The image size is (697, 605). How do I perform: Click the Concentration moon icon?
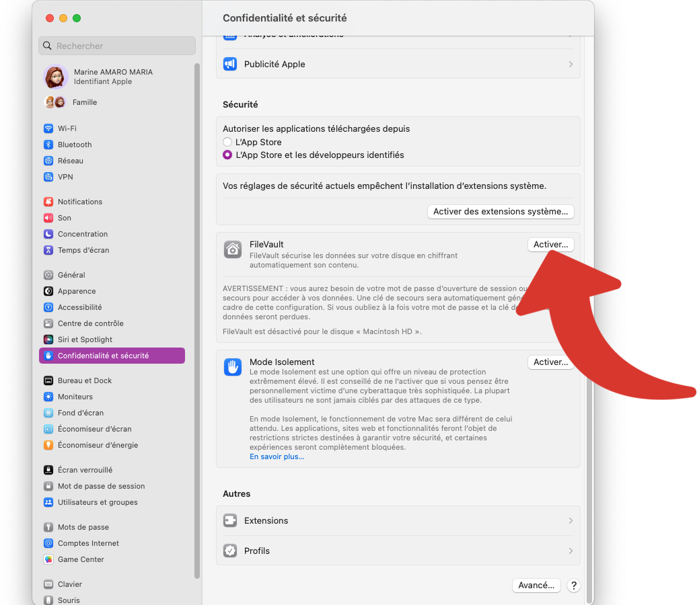(x=48, y=234)
